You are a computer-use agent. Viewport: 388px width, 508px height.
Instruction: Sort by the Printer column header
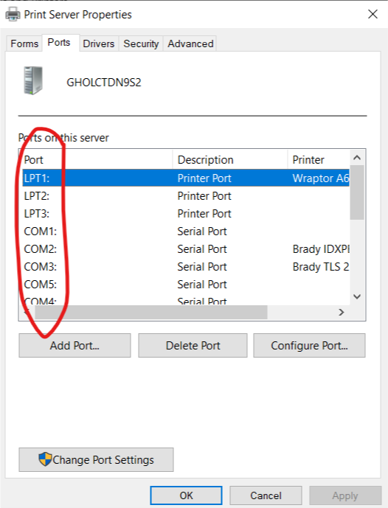(319, 159)
